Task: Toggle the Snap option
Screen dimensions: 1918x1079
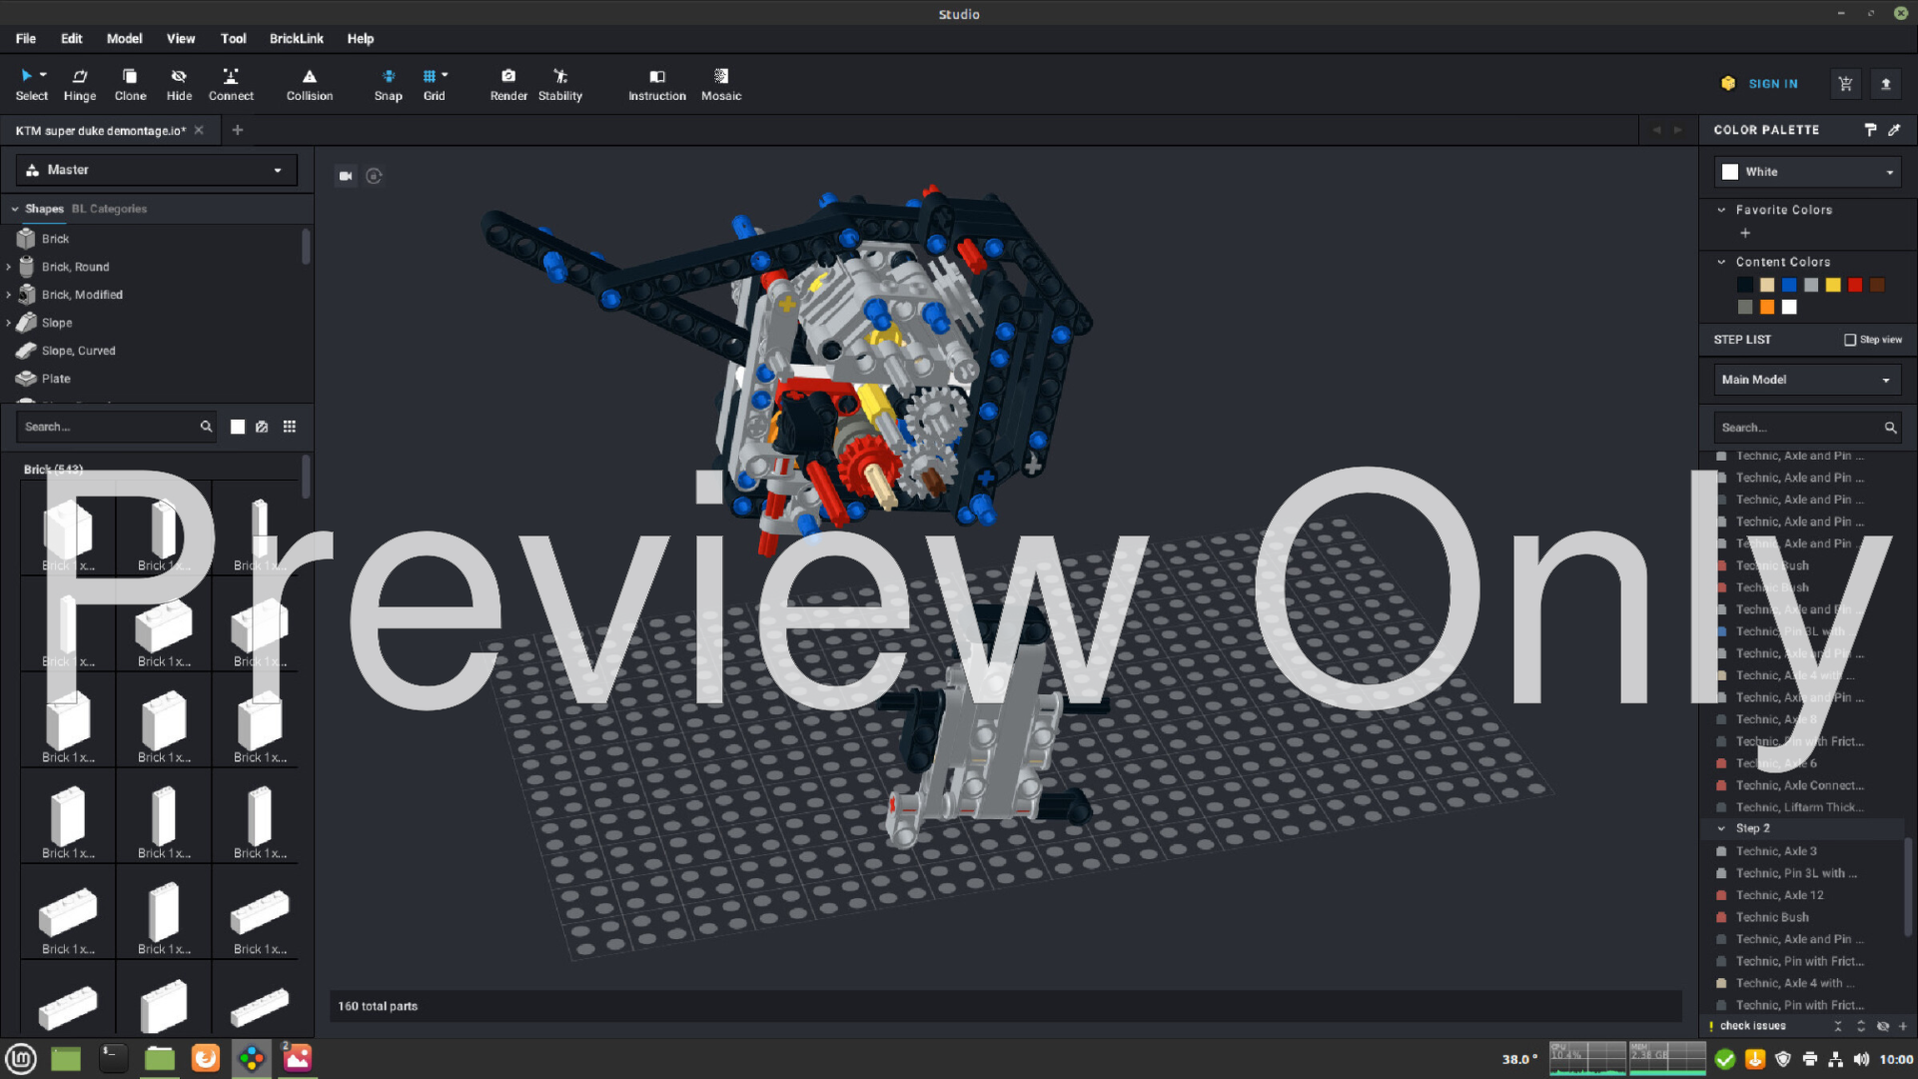Action: [x=388, y=84]
